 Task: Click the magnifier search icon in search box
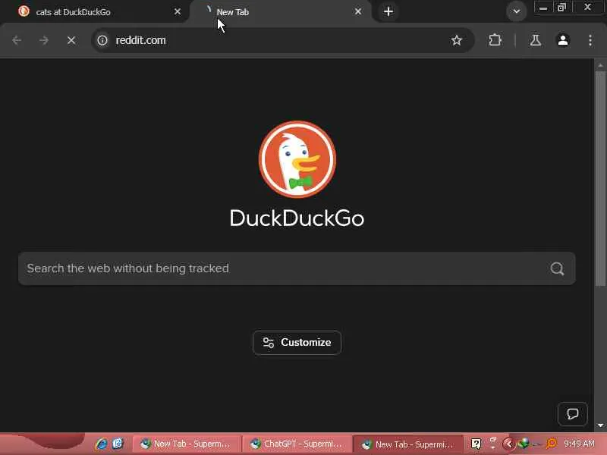click(557, 268)
